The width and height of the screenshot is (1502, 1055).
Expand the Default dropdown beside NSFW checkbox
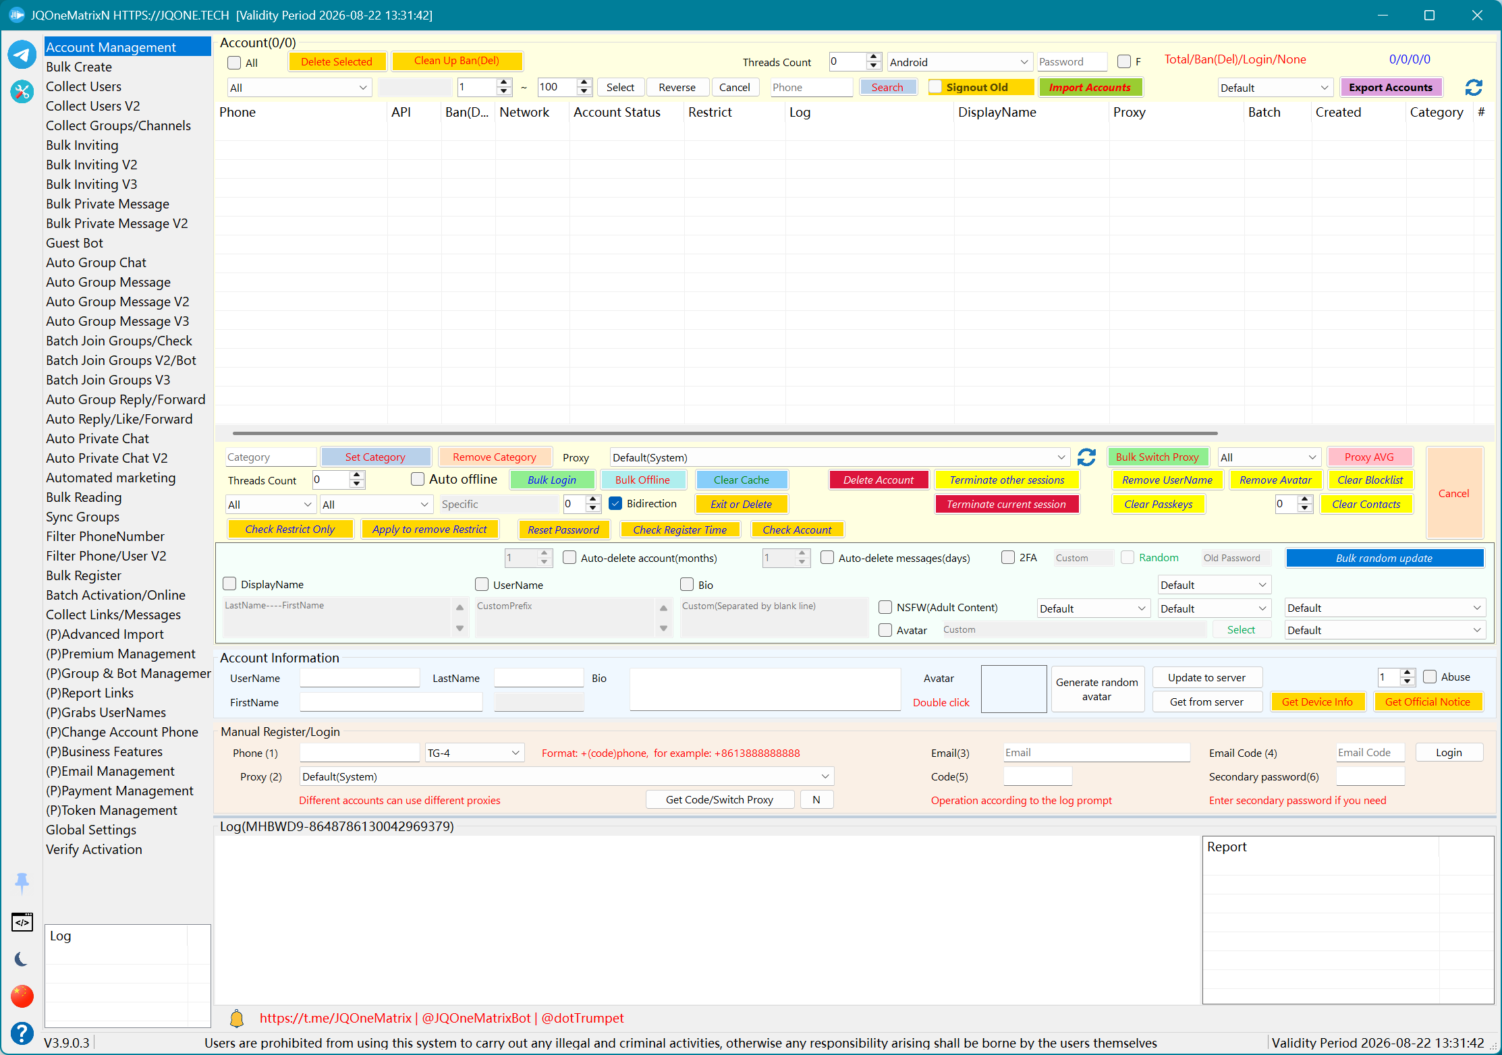(1093, 608)
